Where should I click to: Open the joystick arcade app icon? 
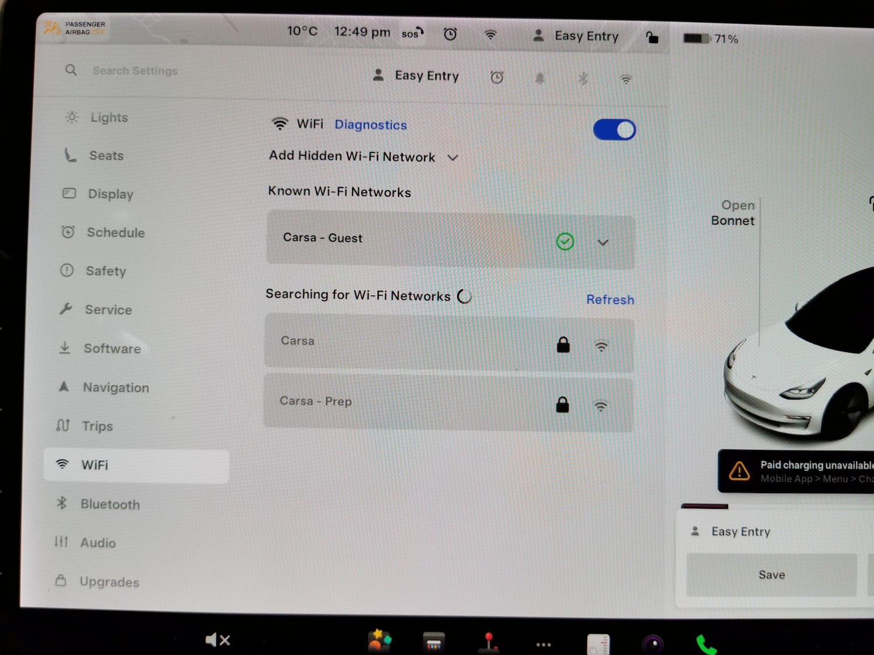(x=488, y=642)
